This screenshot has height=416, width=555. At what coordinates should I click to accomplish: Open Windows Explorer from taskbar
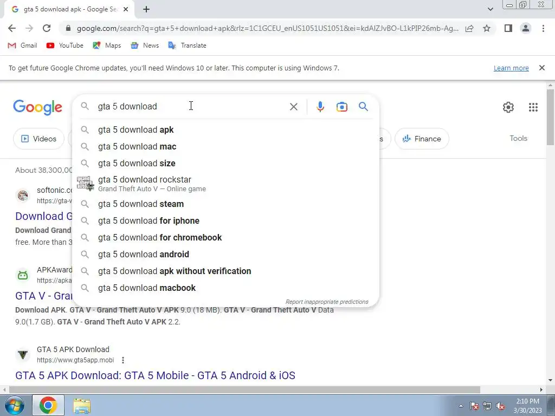[x=82, y=405]
